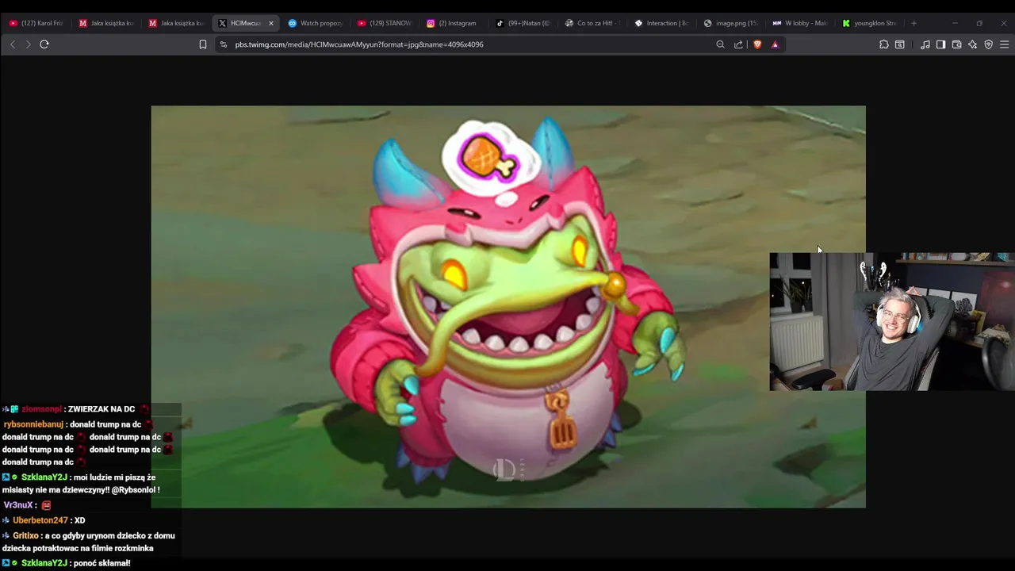Switch to the (129) STANOW YouTube tab
Viewport: 1015px width, 571px height.
click(385, 23)
